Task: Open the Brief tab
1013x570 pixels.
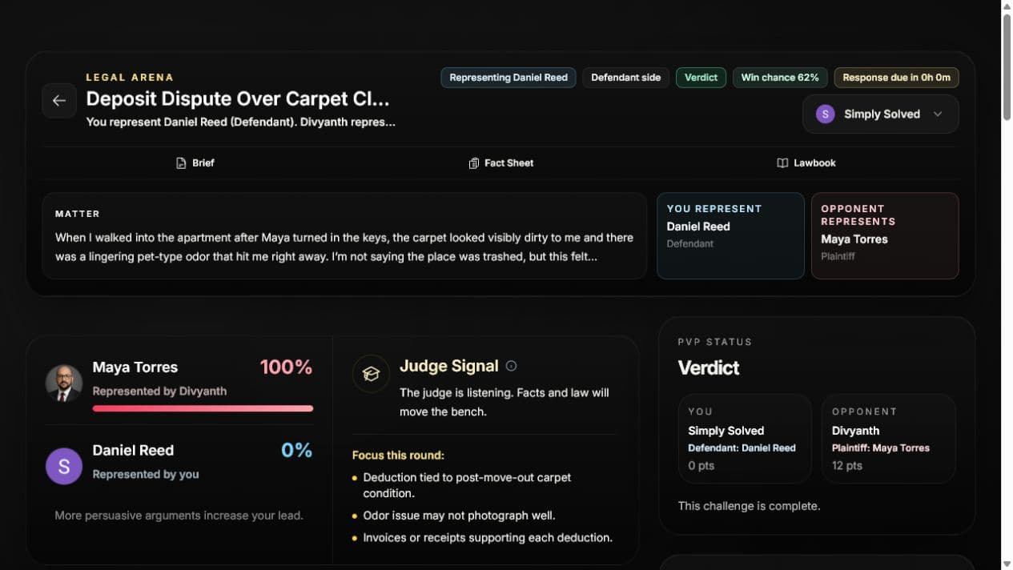Action: click(195, 163)
